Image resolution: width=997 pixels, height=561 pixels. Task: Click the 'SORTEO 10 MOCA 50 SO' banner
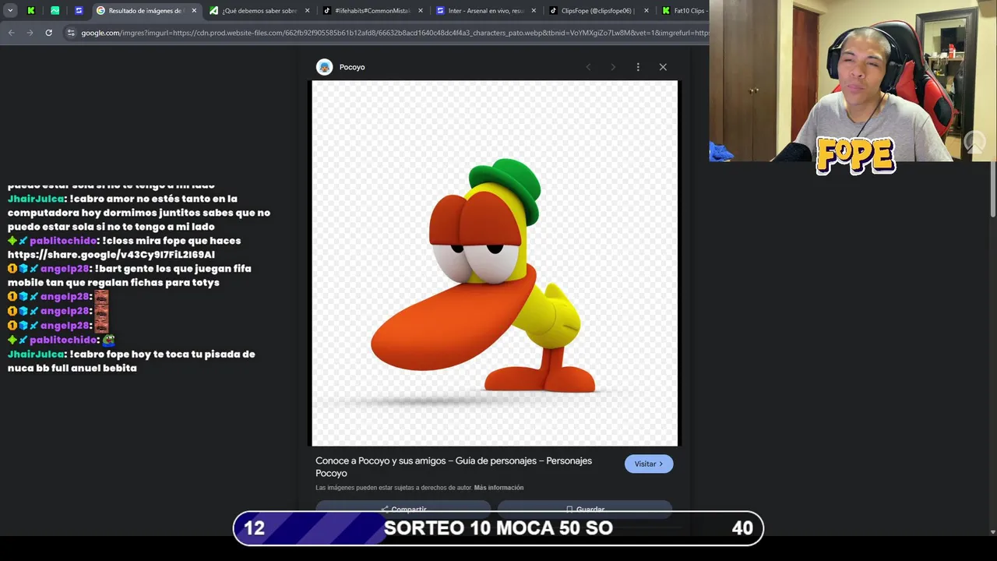[498, 528]
